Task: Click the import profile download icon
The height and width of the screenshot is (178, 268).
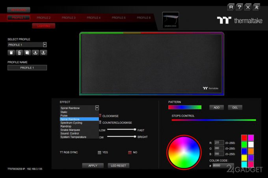Action: point(35,53)
